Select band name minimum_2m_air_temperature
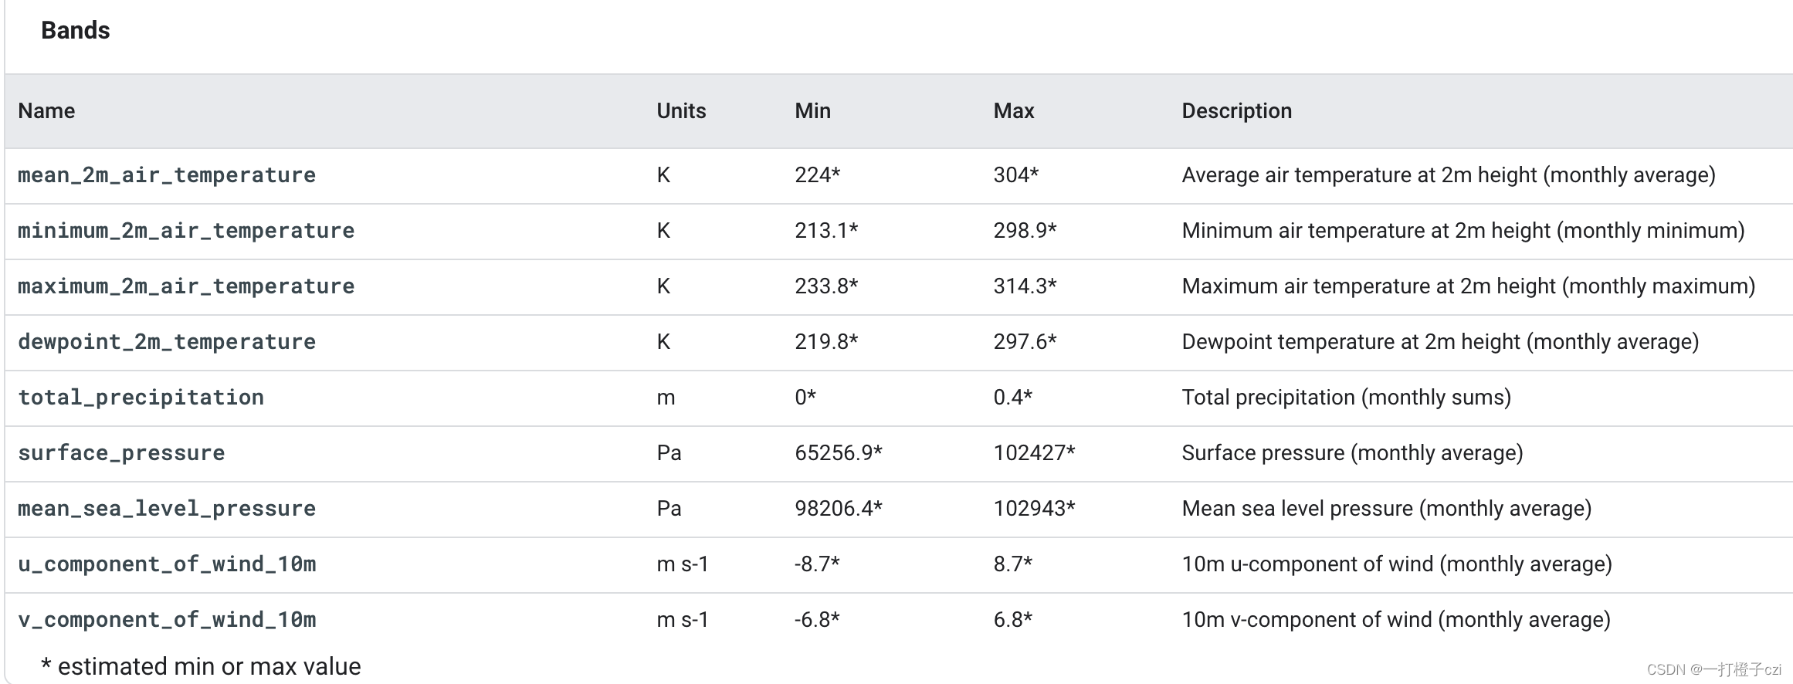This screenshot has height=684, width=1793. coord(186,231)
